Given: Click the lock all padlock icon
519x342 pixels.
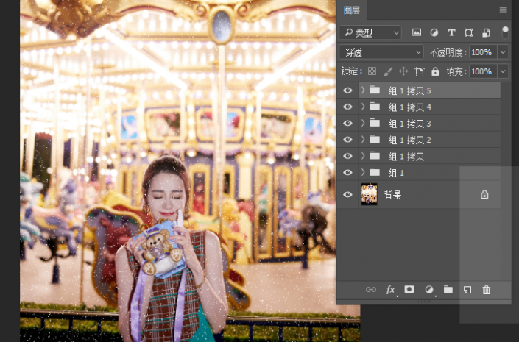Looking at the screenshot, I should [x=435, y=71].
